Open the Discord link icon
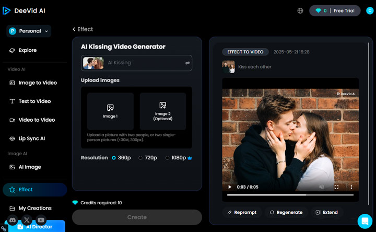This screenshot has height=232, width=376. 13,220
